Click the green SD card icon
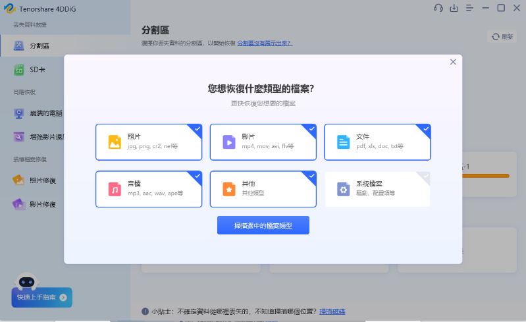 [x=19, y=70]
